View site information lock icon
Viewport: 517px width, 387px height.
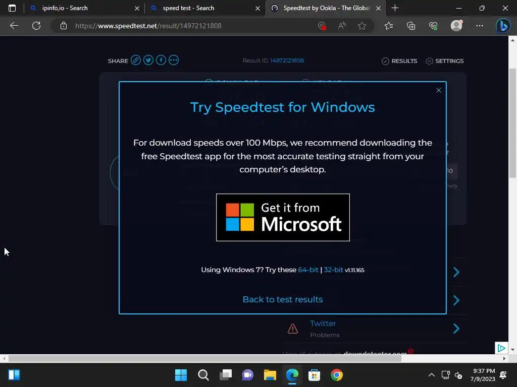click(64, 26)
